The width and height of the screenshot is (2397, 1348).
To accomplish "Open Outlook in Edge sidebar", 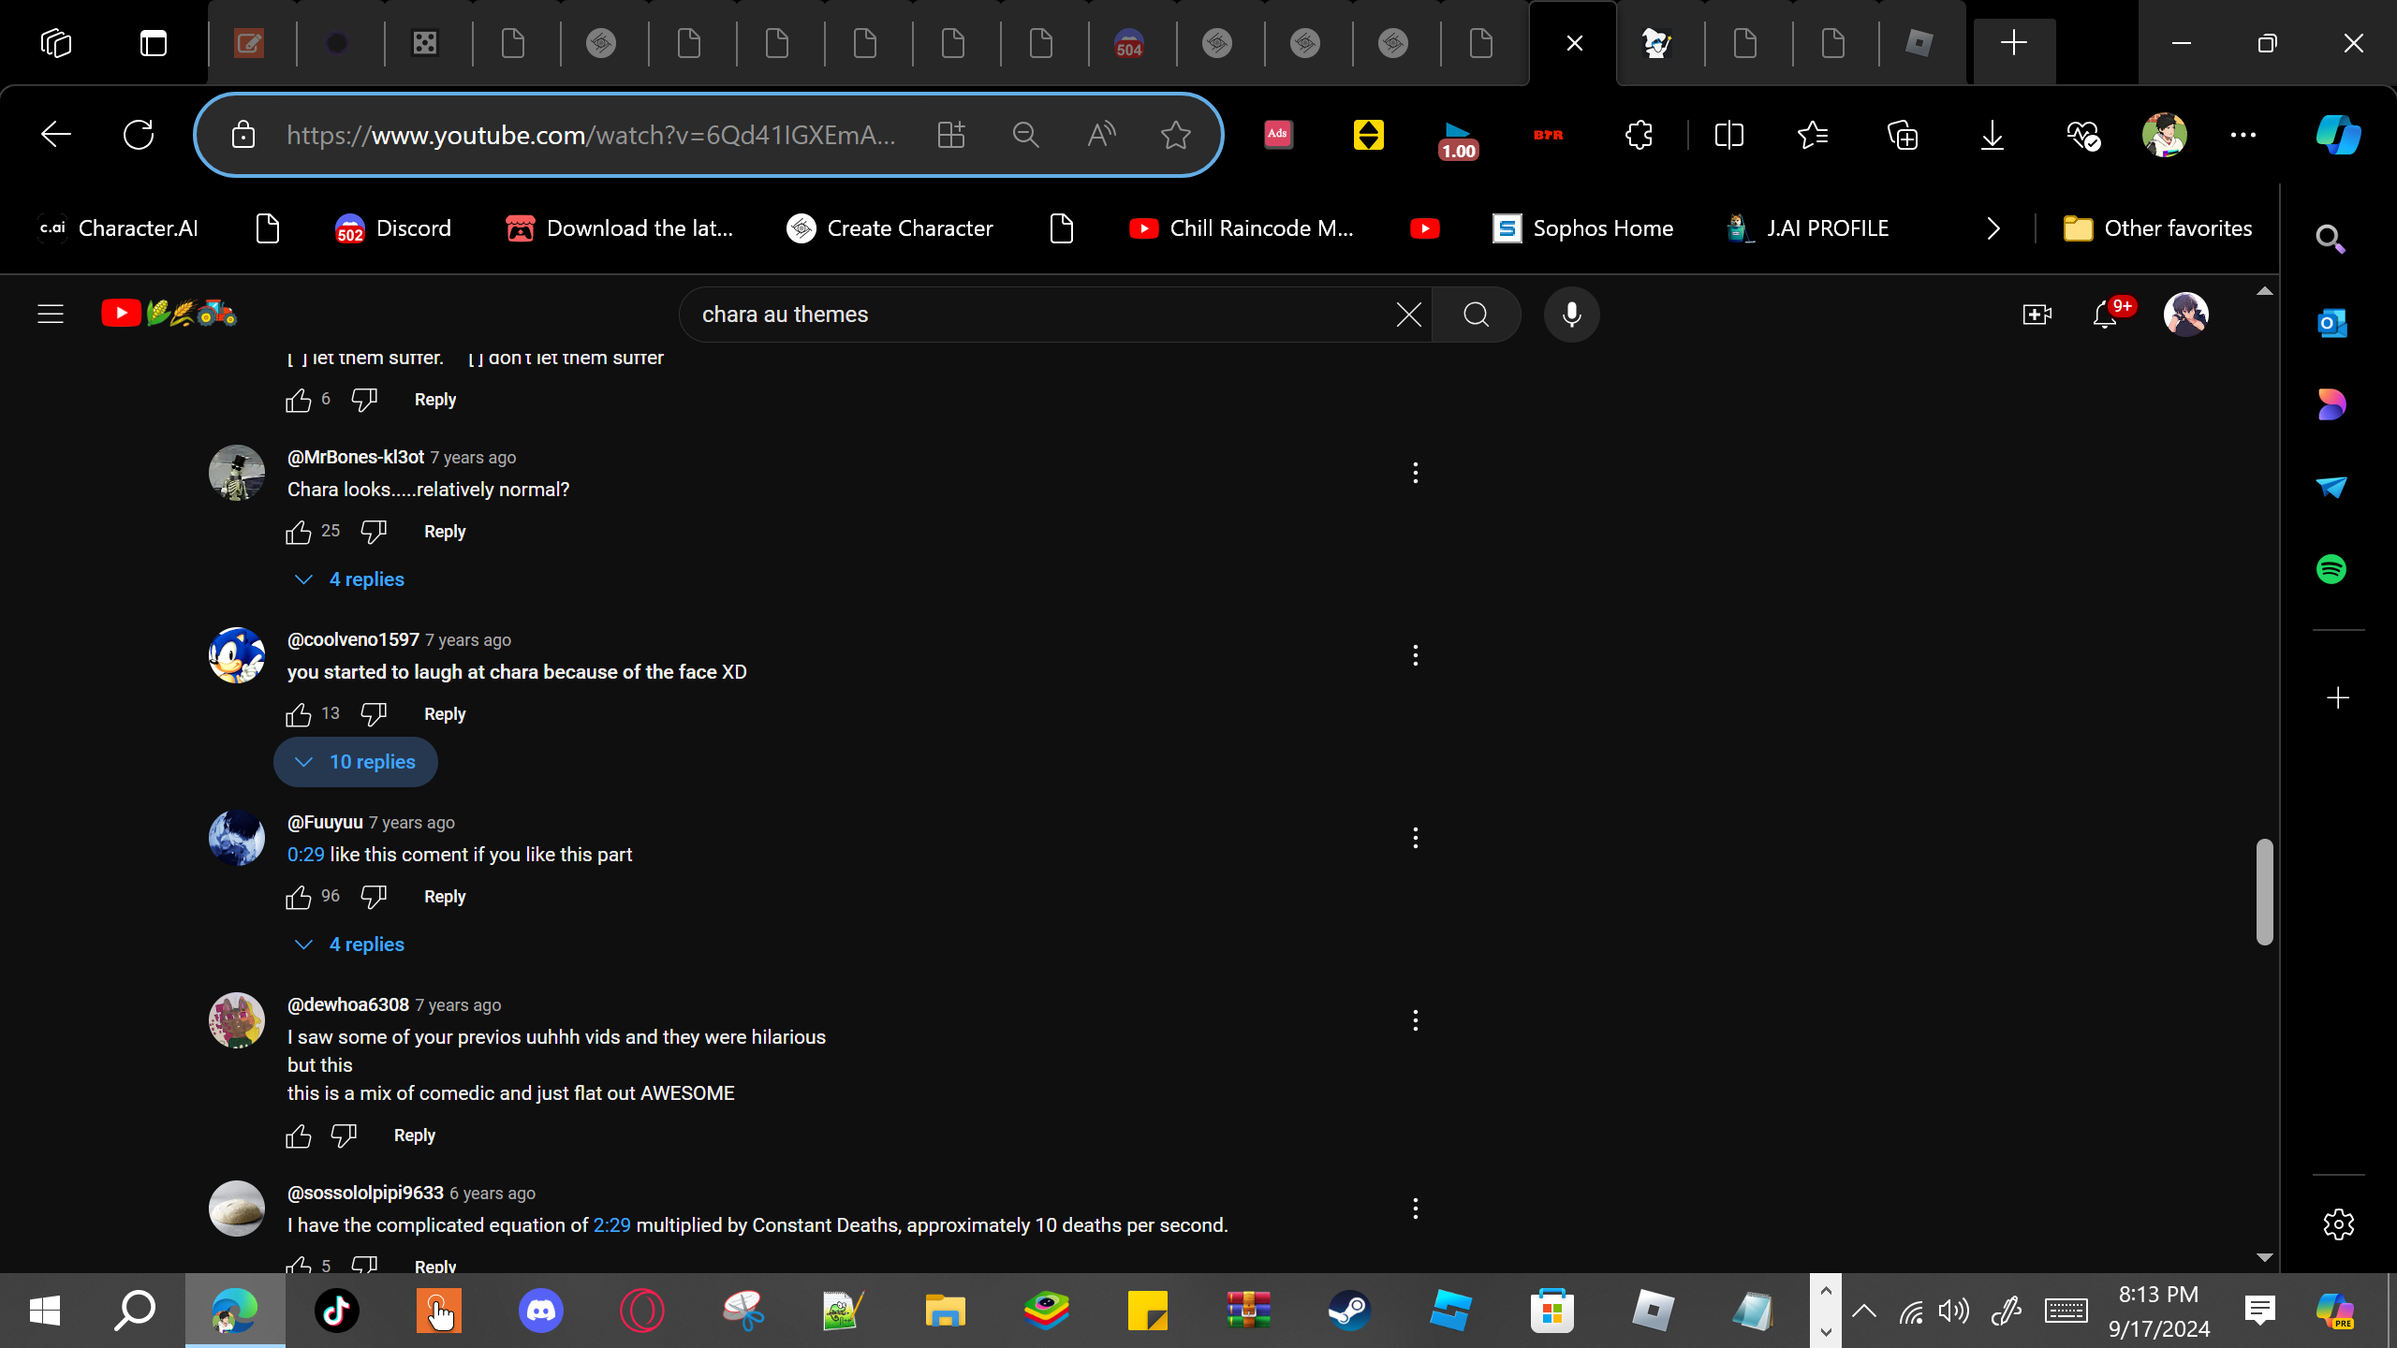I will [2331, 324].
